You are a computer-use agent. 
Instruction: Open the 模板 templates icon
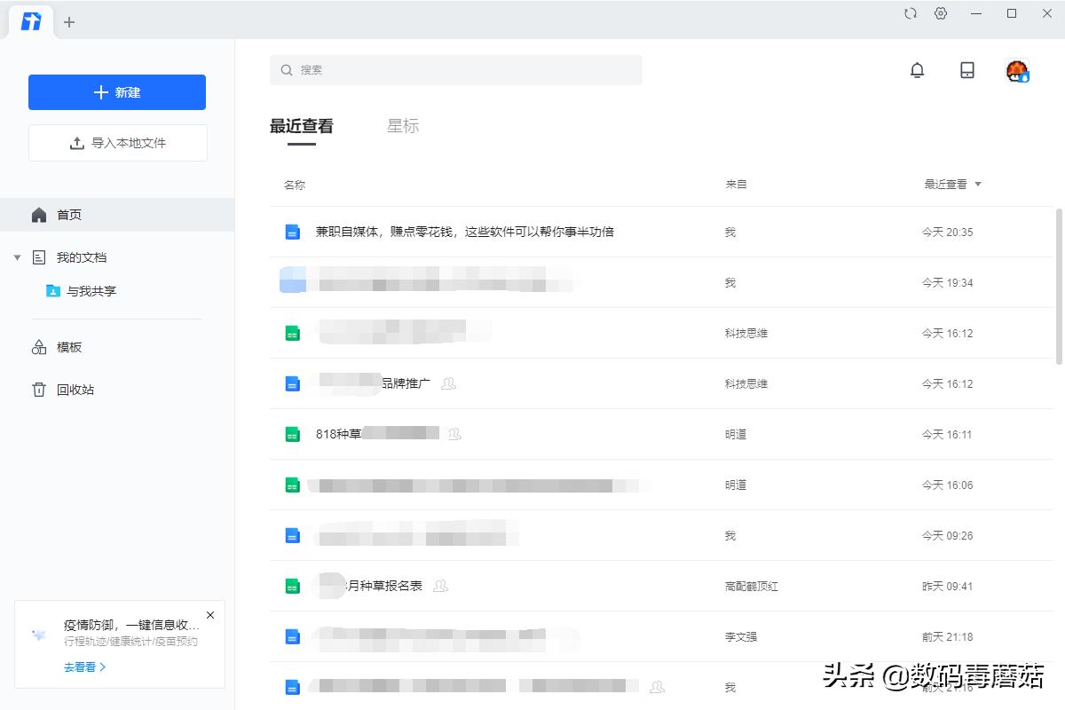[x=38, y=347]
